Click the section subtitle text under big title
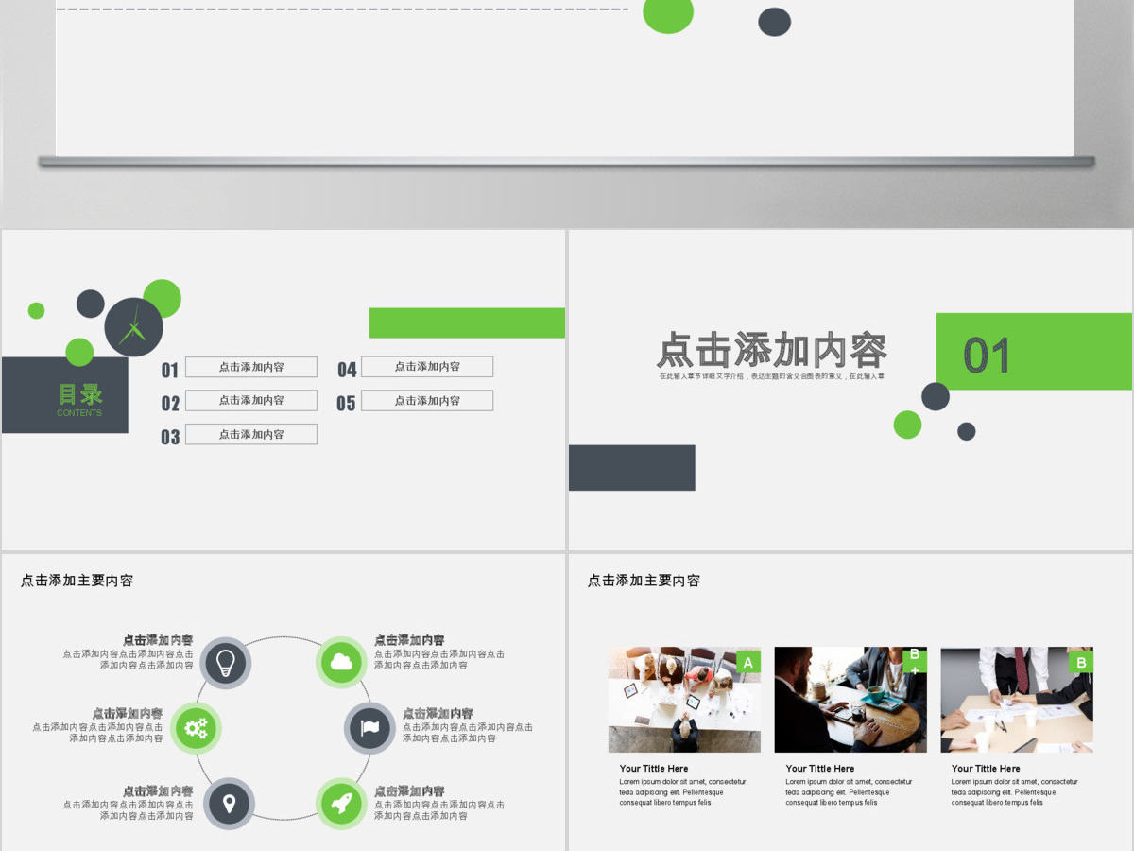1134x851 pixels. click(772, 376)
